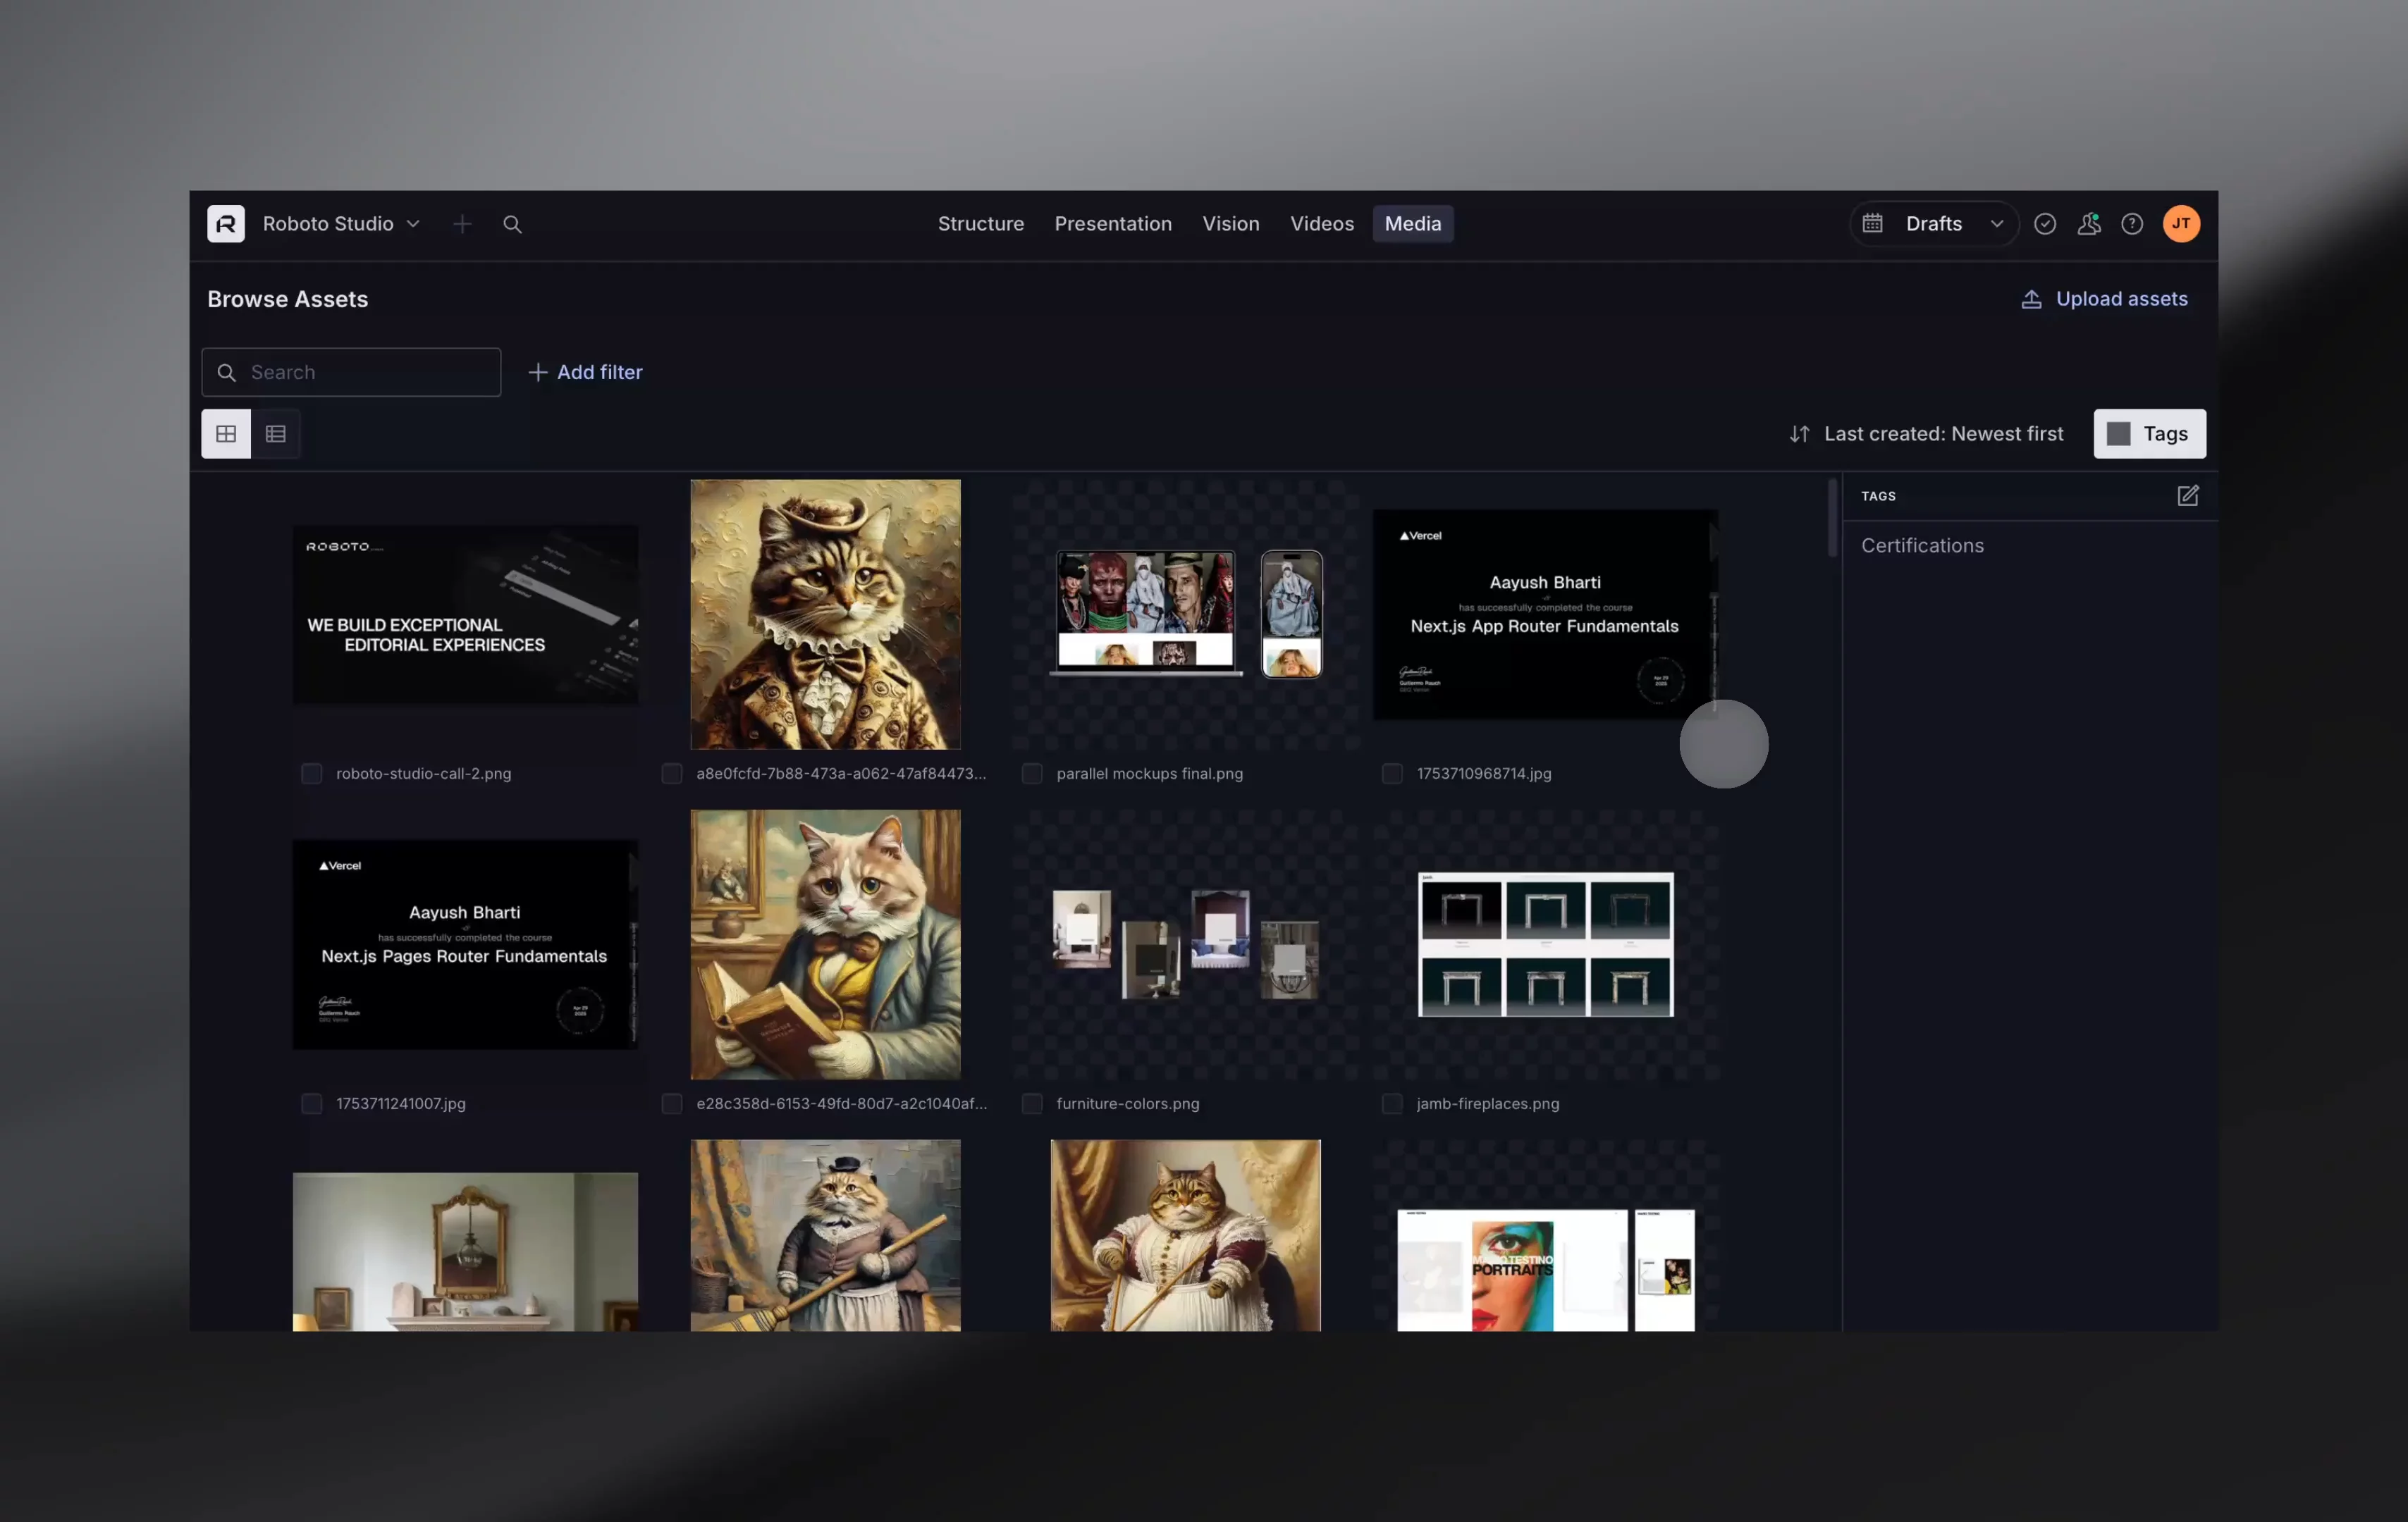Switch to table list view
The height and width of the screenshot is (1522, 2408).
[x=276, y=434]
